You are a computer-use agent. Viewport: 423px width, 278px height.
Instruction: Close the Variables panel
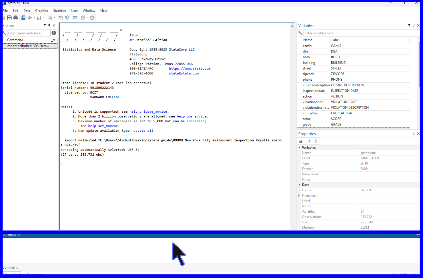click(x=418, y=26)
